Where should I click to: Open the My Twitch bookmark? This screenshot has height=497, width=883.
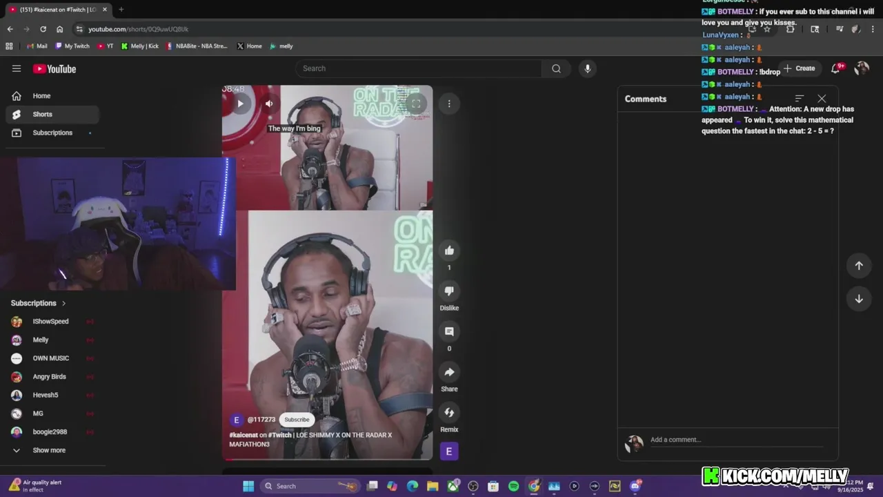[x=72, y=46]
